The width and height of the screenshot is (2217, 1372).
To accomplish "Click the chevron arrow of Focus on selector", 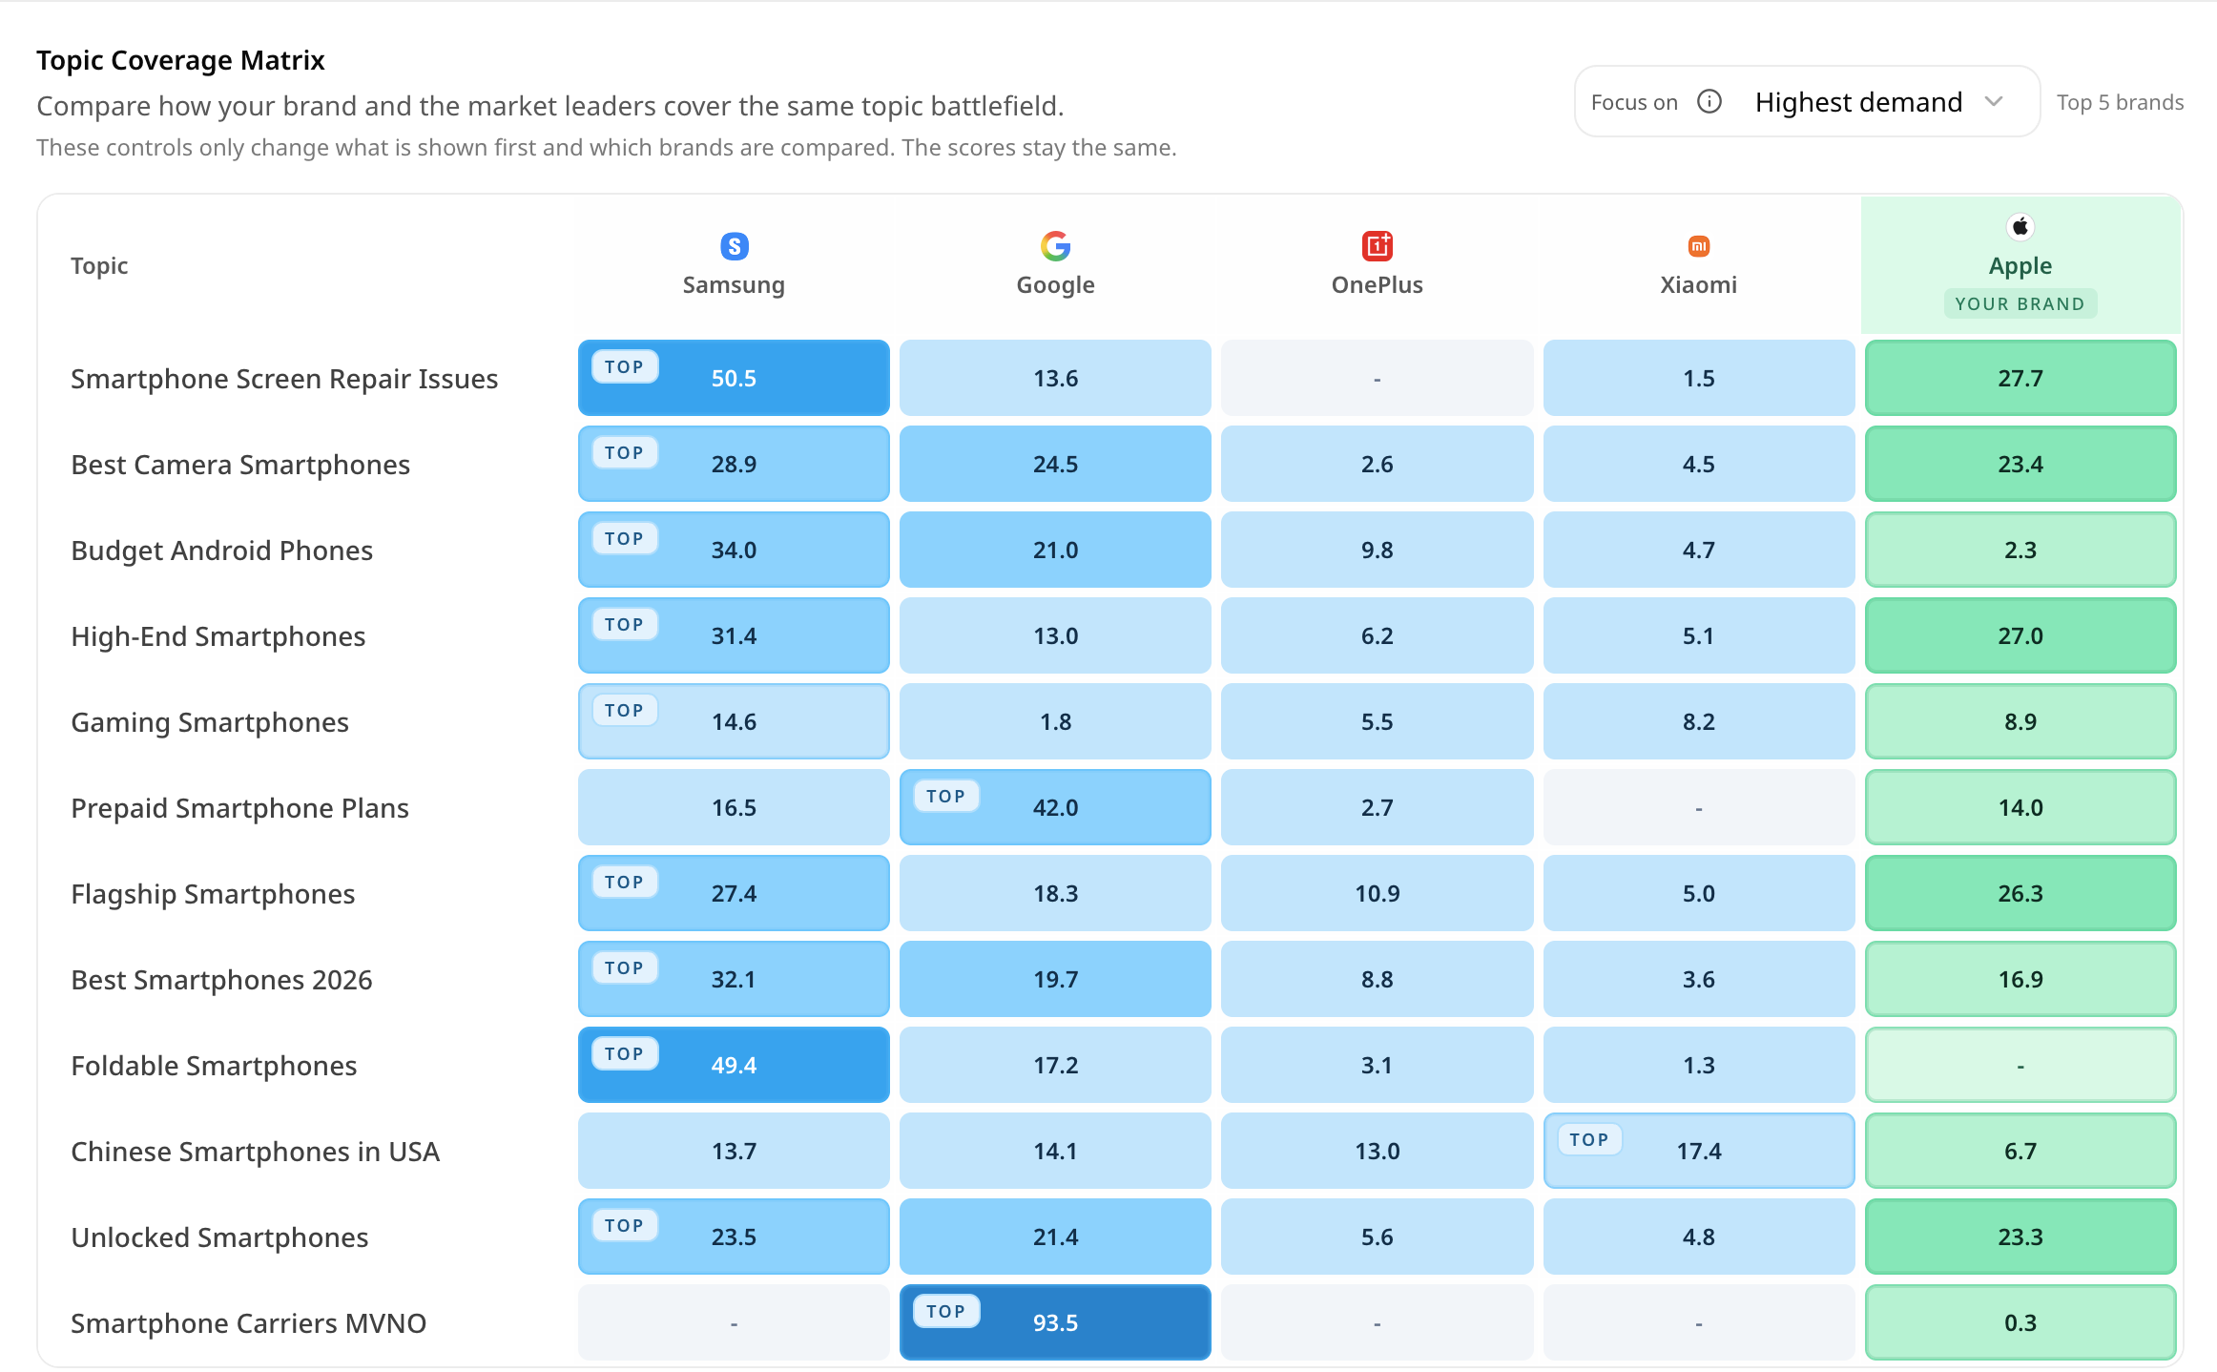I will pos(1994,101).
